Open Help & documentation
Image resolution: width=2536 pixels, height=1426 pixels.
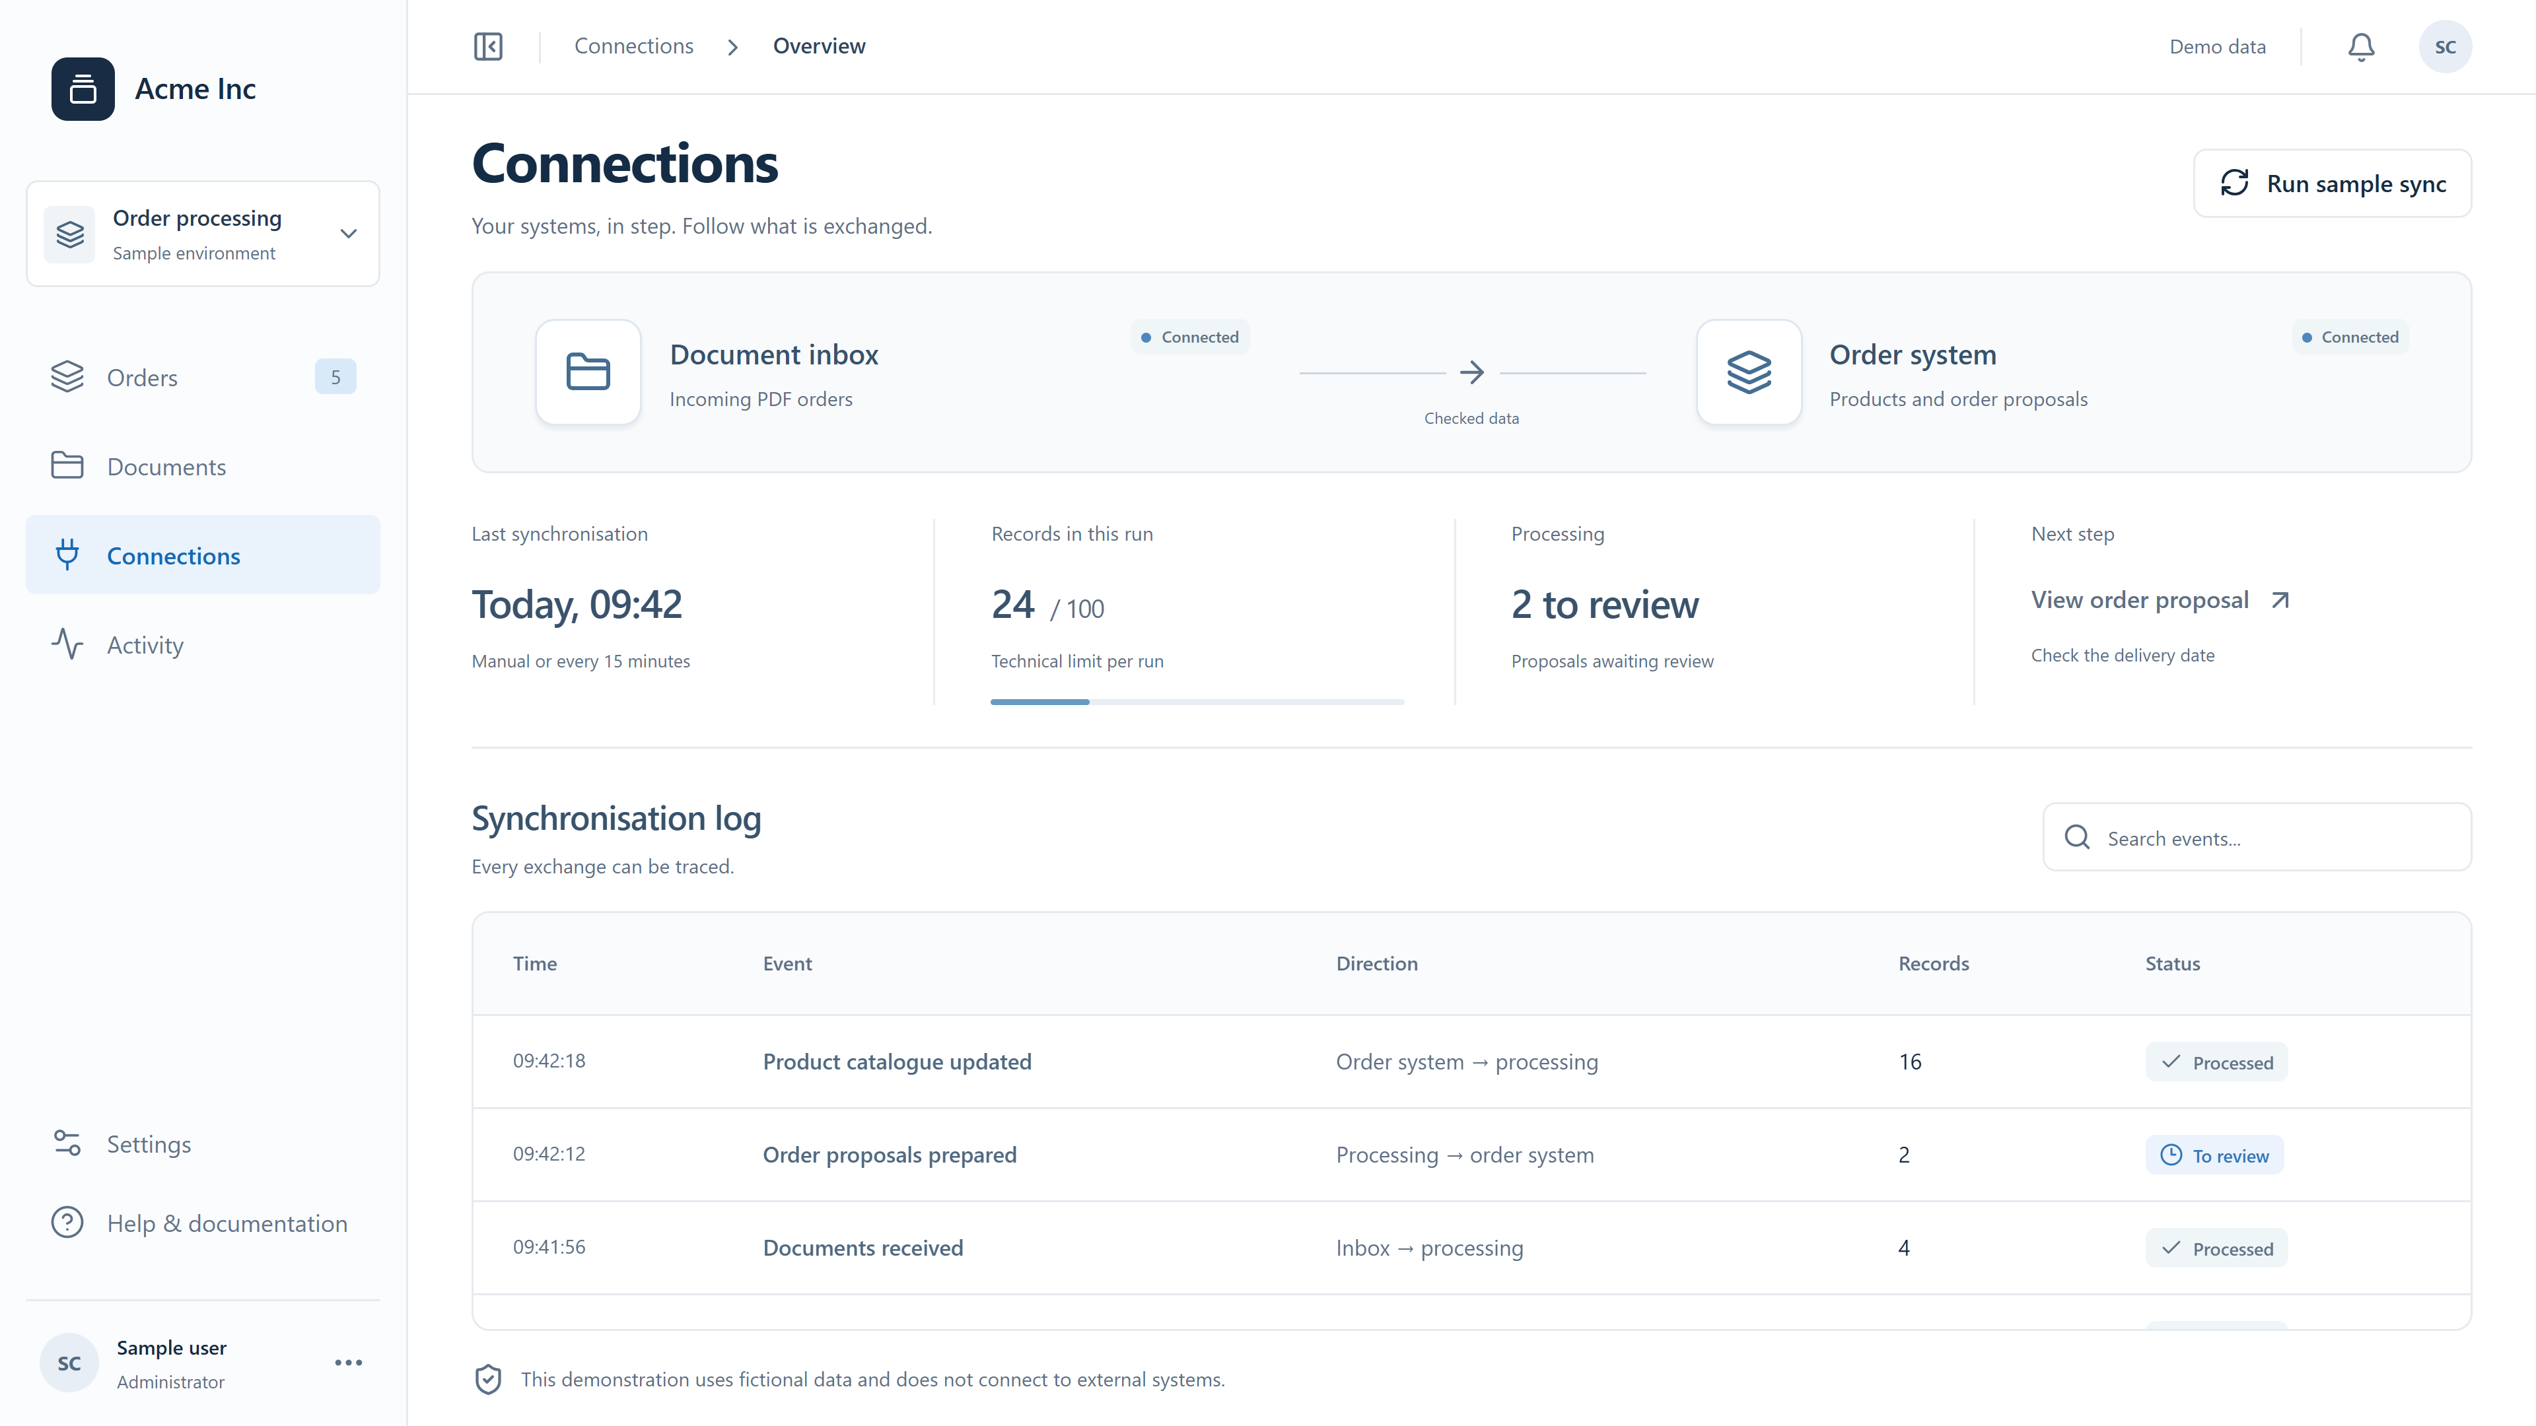tap(203, 1223)
